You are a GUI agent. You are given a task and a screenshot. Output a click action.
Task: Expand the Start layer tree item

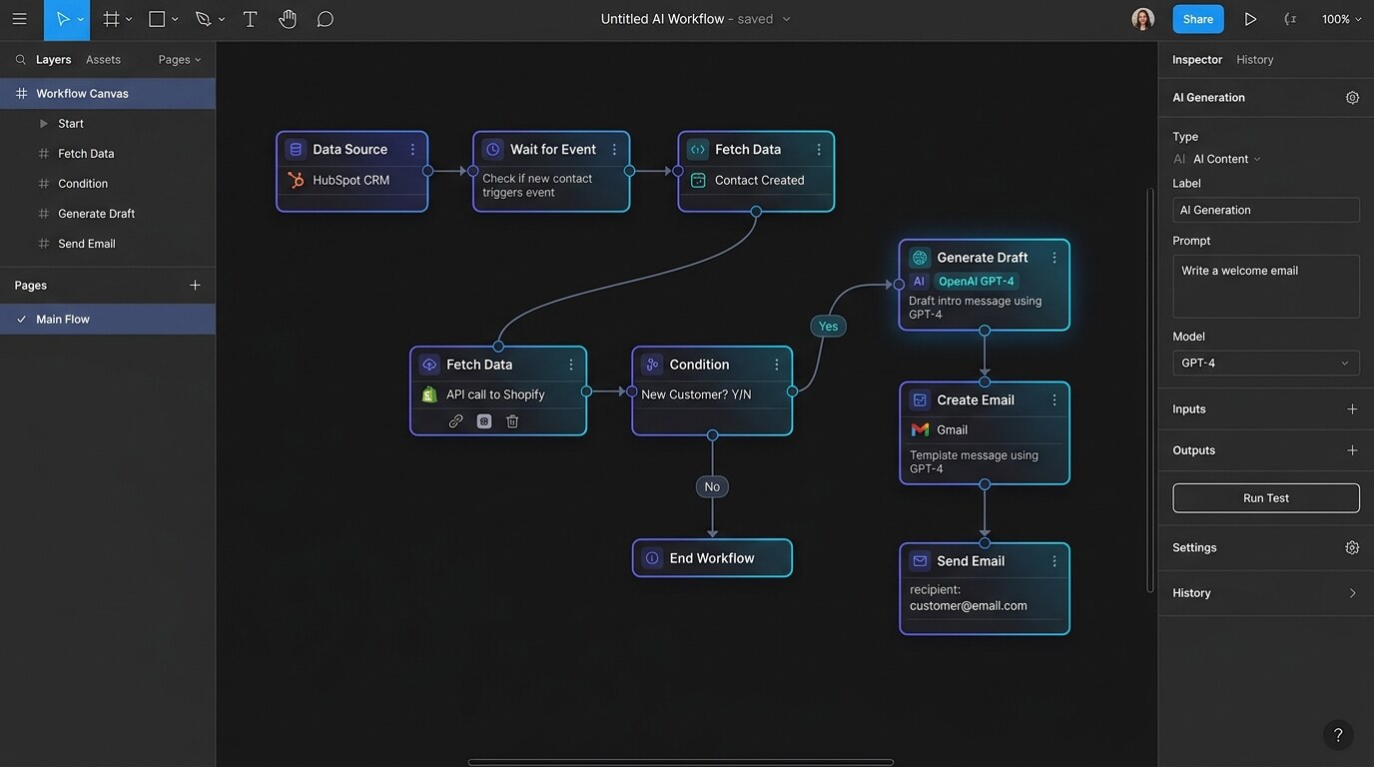coord(43,124)
